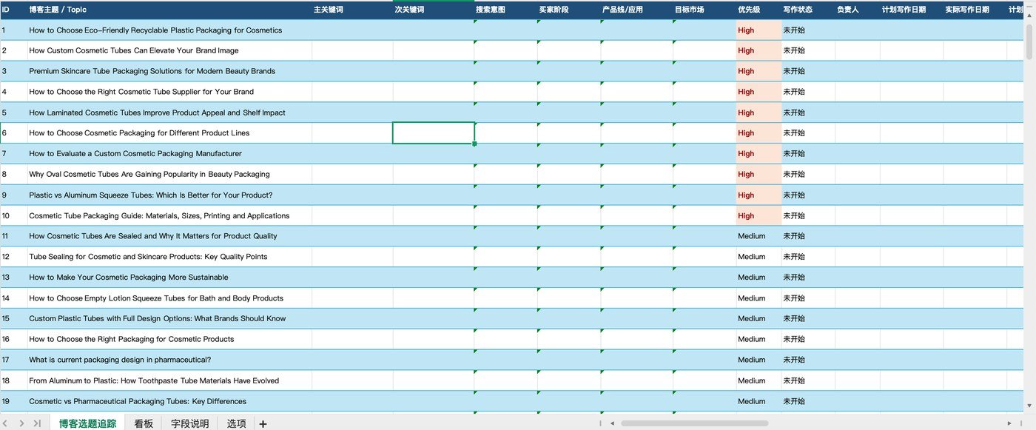Select the 博客选题追踪 sheet tab
Screen dimensions: 1036x430
(x=87, y=424)
